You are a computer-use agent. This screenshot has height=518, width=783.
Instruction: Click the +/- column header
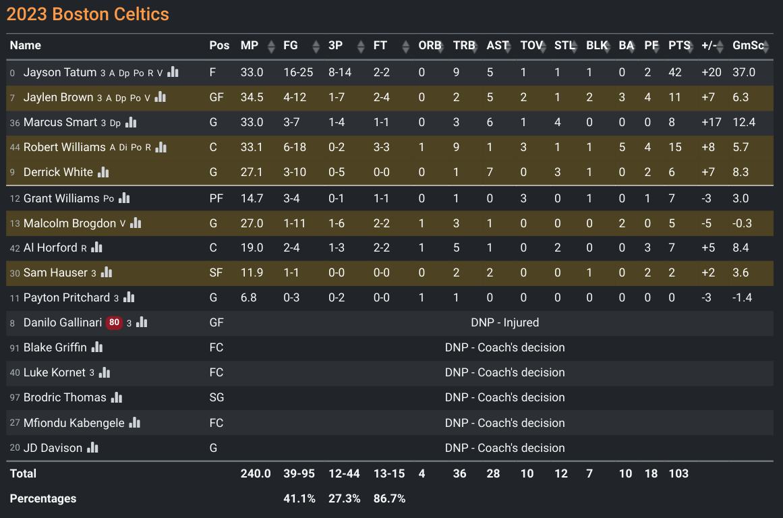[x=713, y=45]
